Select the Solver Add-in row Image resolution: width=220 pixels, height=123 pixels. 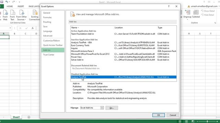(x=123, y=60)
